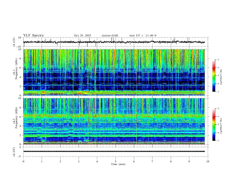Click the log(PSD) label beside the ch.1 color bar
234x181 pixels.
221,77
